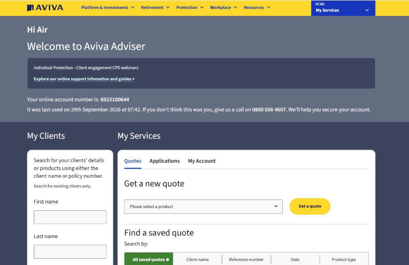The width and height of the screenshot is (409, 265).
Task: Open online support information and guides link
Action: (84, 79)
